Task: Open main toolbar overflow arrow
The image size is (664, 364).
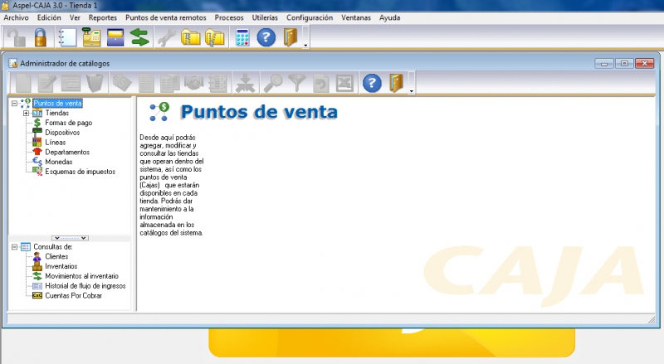Action: tap(305, 45)
